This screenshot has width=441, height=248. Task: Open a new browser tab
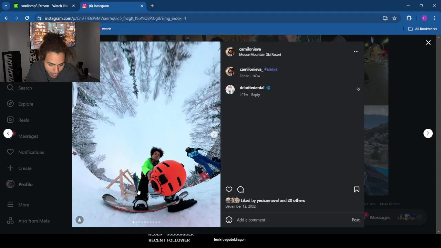(152, 6)
